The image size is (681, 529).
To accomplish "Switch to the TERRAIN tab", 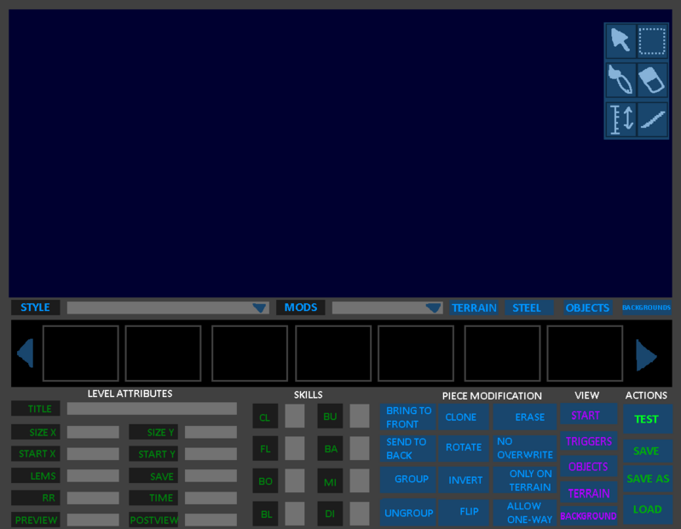I will (474, 308).
